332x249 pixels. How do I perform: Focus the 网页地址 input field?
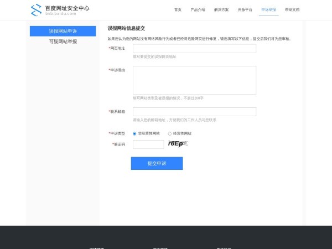(x=194, y=49)
